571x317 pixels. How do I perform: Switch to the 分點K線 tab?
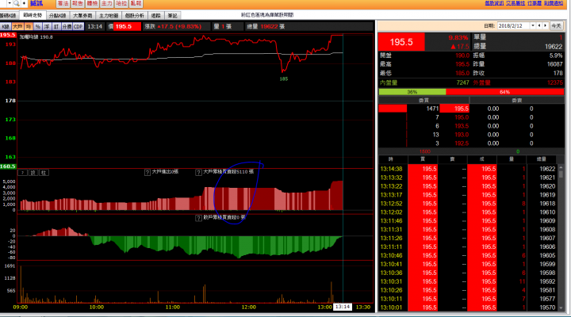coord(58,15)
